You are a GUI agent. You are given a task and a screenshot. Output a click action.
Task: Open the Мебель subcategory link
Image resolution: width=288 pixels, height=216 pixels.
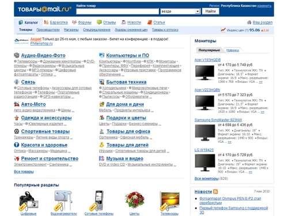click(105, 110)
